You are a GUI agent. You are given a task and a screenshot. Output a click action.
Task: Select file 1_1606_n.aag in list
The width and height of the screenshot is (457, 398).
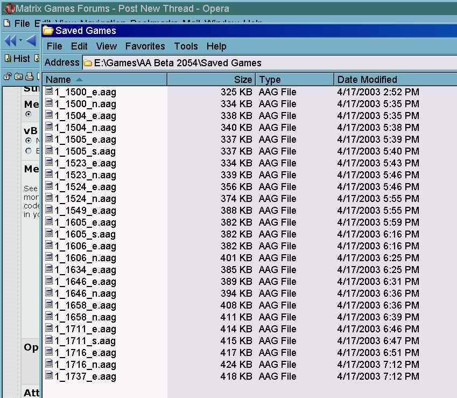[86, 258]
